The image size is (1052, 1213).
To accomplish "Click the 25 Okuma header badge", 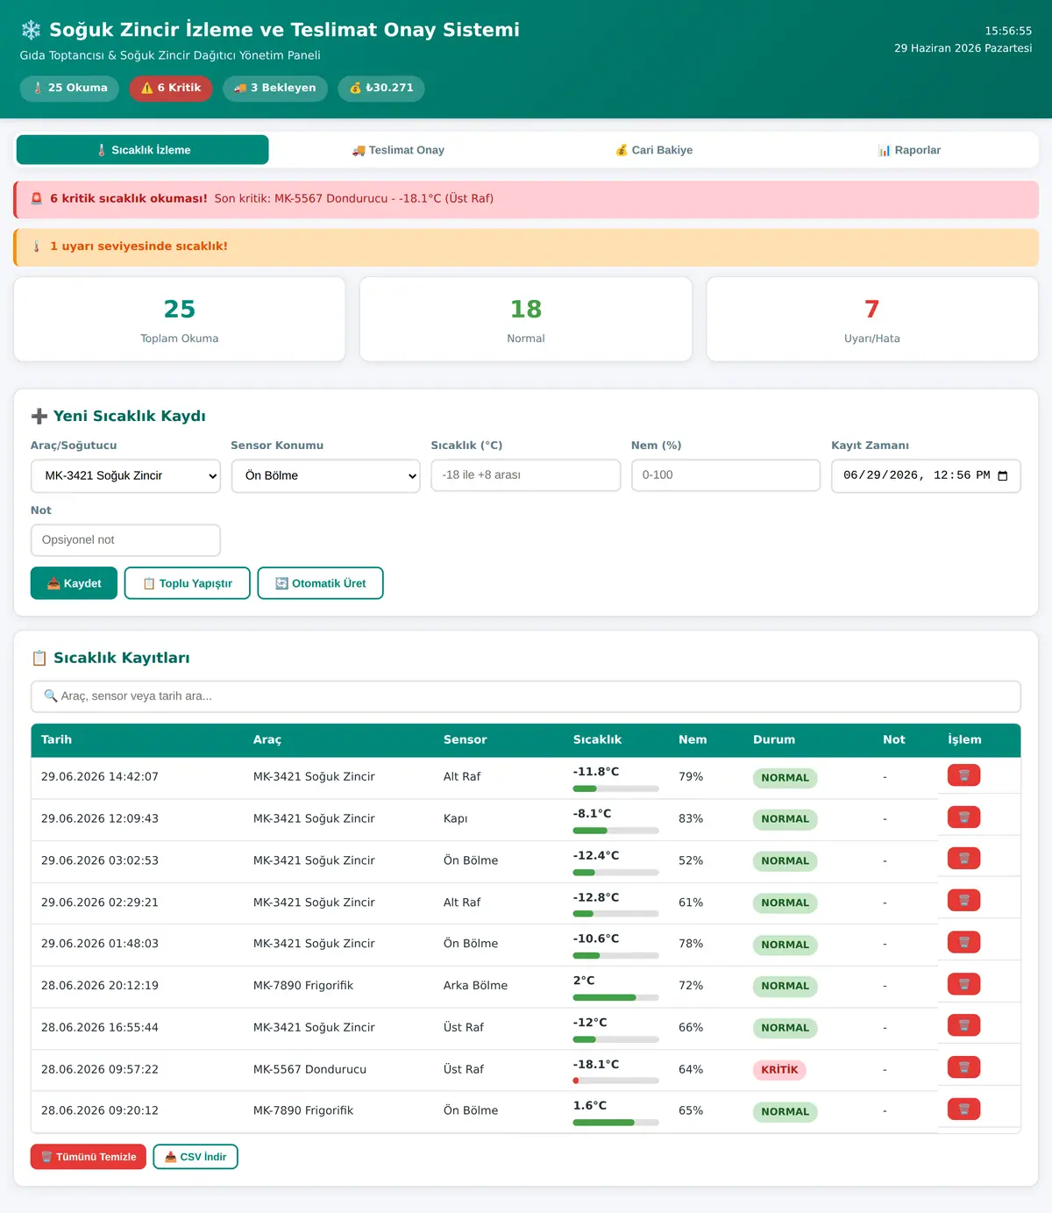I will pos(69,88).
